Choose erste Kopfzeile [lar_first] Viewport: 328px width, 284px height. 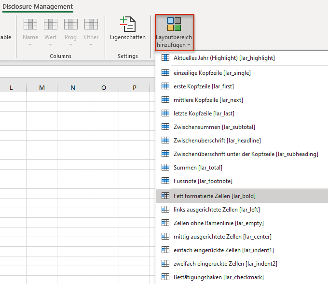[x=242, y=86]
